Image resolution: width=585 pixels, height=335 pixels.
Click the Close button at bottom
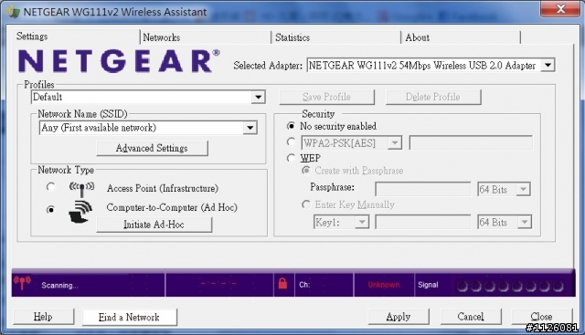[x=541, y=317]
